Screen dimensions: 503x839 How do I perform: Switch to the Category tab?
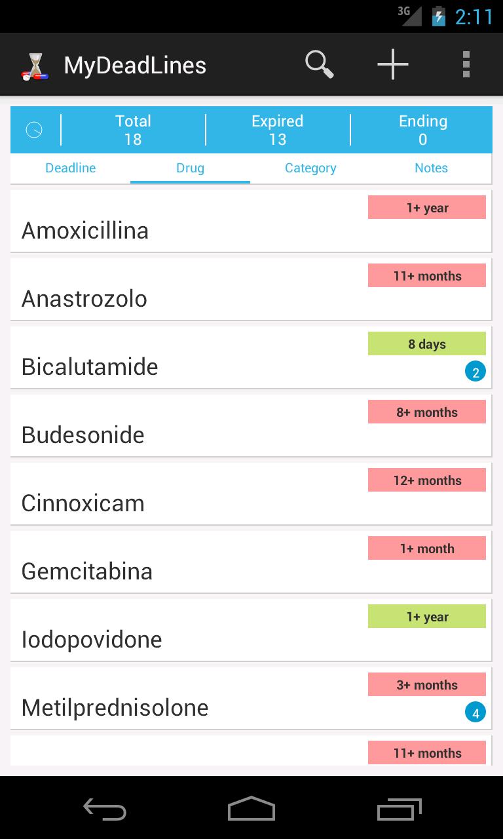point(310,168)
